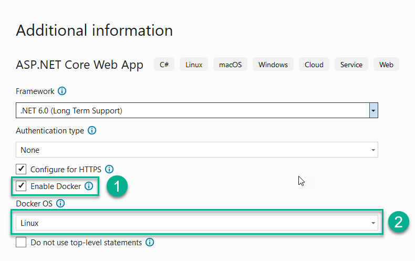Click the top-level statements info icon

click(150, 242)
